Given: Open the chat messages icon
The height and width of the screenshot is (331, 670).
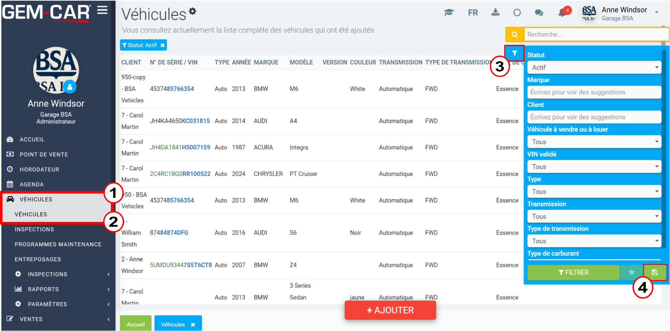Looking at the screenshot, I should [539, 13].
